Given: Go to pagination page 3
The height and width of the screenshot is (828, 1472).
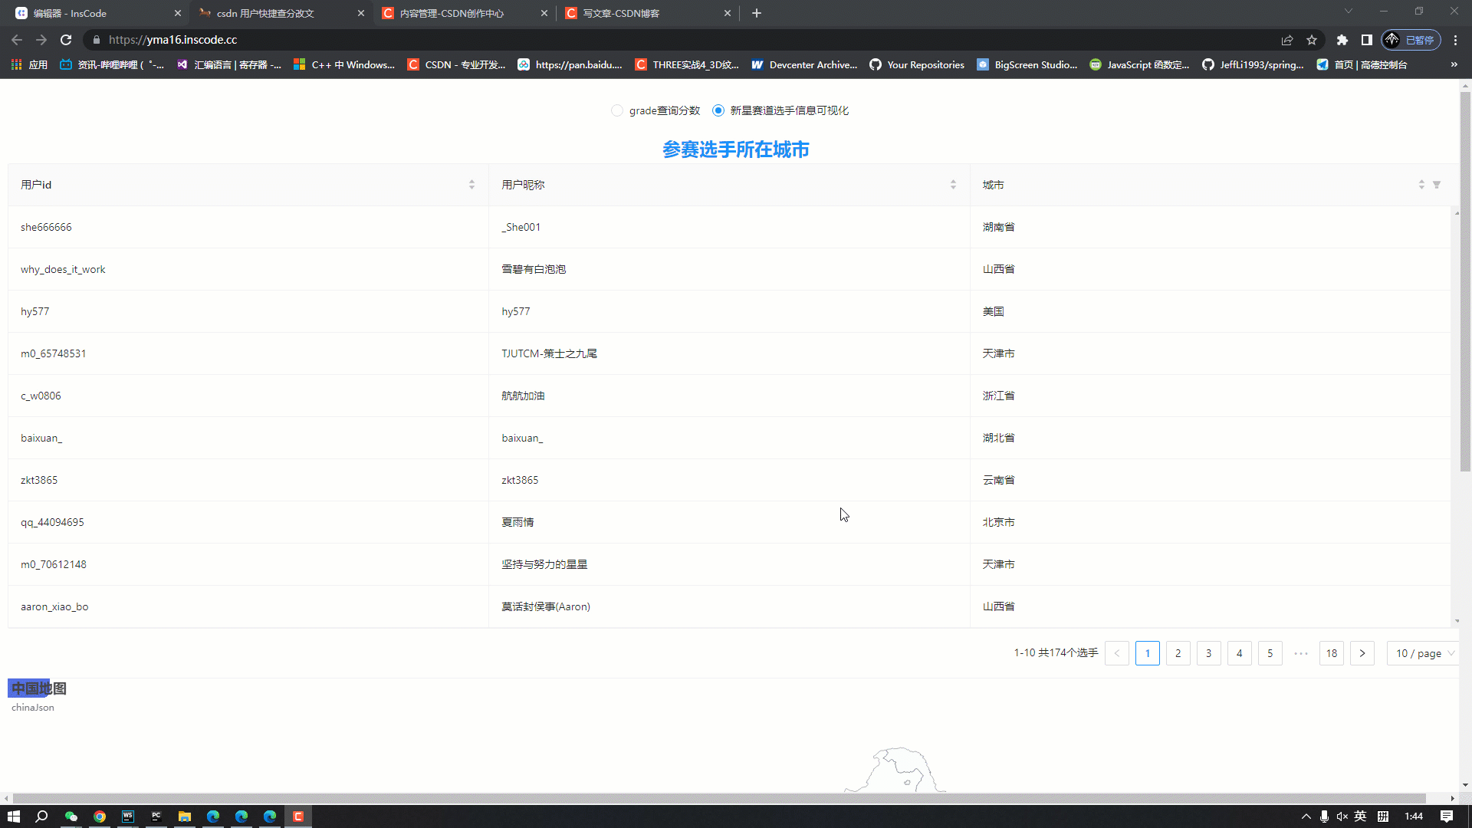Looking at the screenshot, I should [x=1209, y=653].
